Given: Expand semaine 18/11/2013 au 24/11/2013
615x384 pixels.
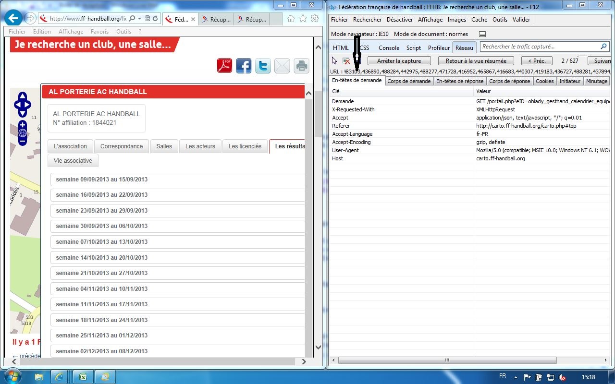Looking at the screenshot, I should coord(178,320).
